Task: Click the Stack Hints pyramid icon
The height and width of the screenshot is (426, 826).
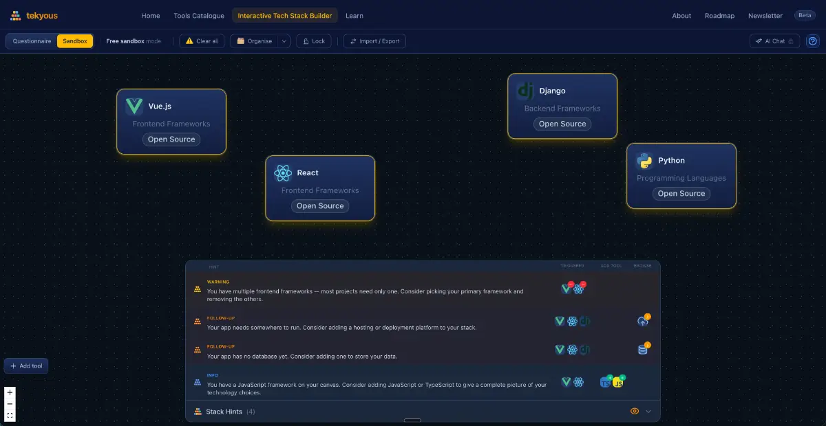Action: coord(198,412)
